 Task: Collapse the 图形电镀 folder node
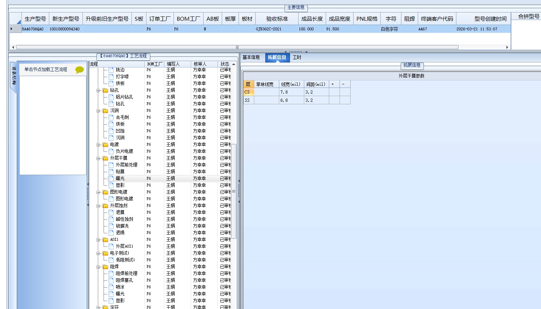[x=98, y=192]
